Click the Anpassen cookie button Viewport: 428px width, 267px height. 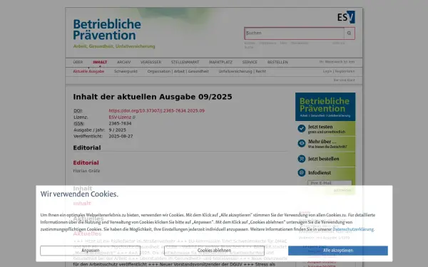91,251
